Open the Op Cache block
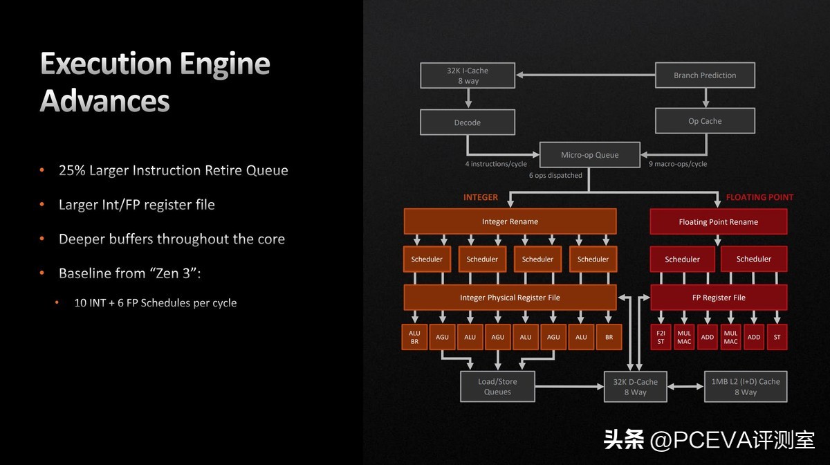Image resolution: width=830 pixels, height=465 pixels. pos(704,120)
